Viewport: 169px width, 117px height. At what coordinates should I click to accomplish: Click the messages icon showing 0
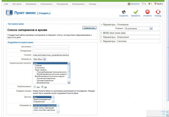[143, 4]
